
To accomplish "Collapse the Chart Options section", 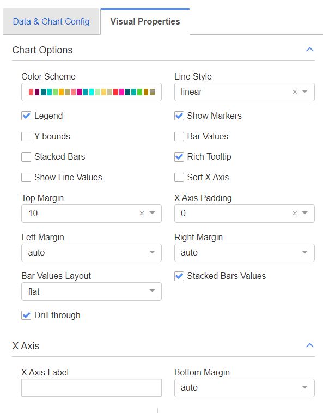I will (x=310, y=50).
